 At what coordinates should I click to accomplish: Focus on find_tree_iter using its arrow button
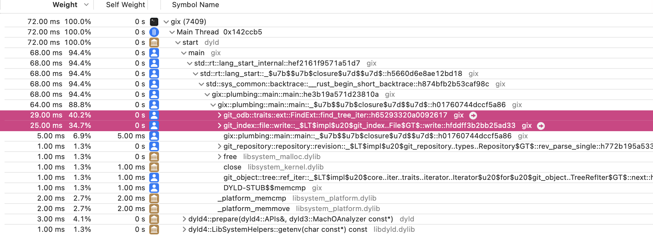(x=473, y=116)
